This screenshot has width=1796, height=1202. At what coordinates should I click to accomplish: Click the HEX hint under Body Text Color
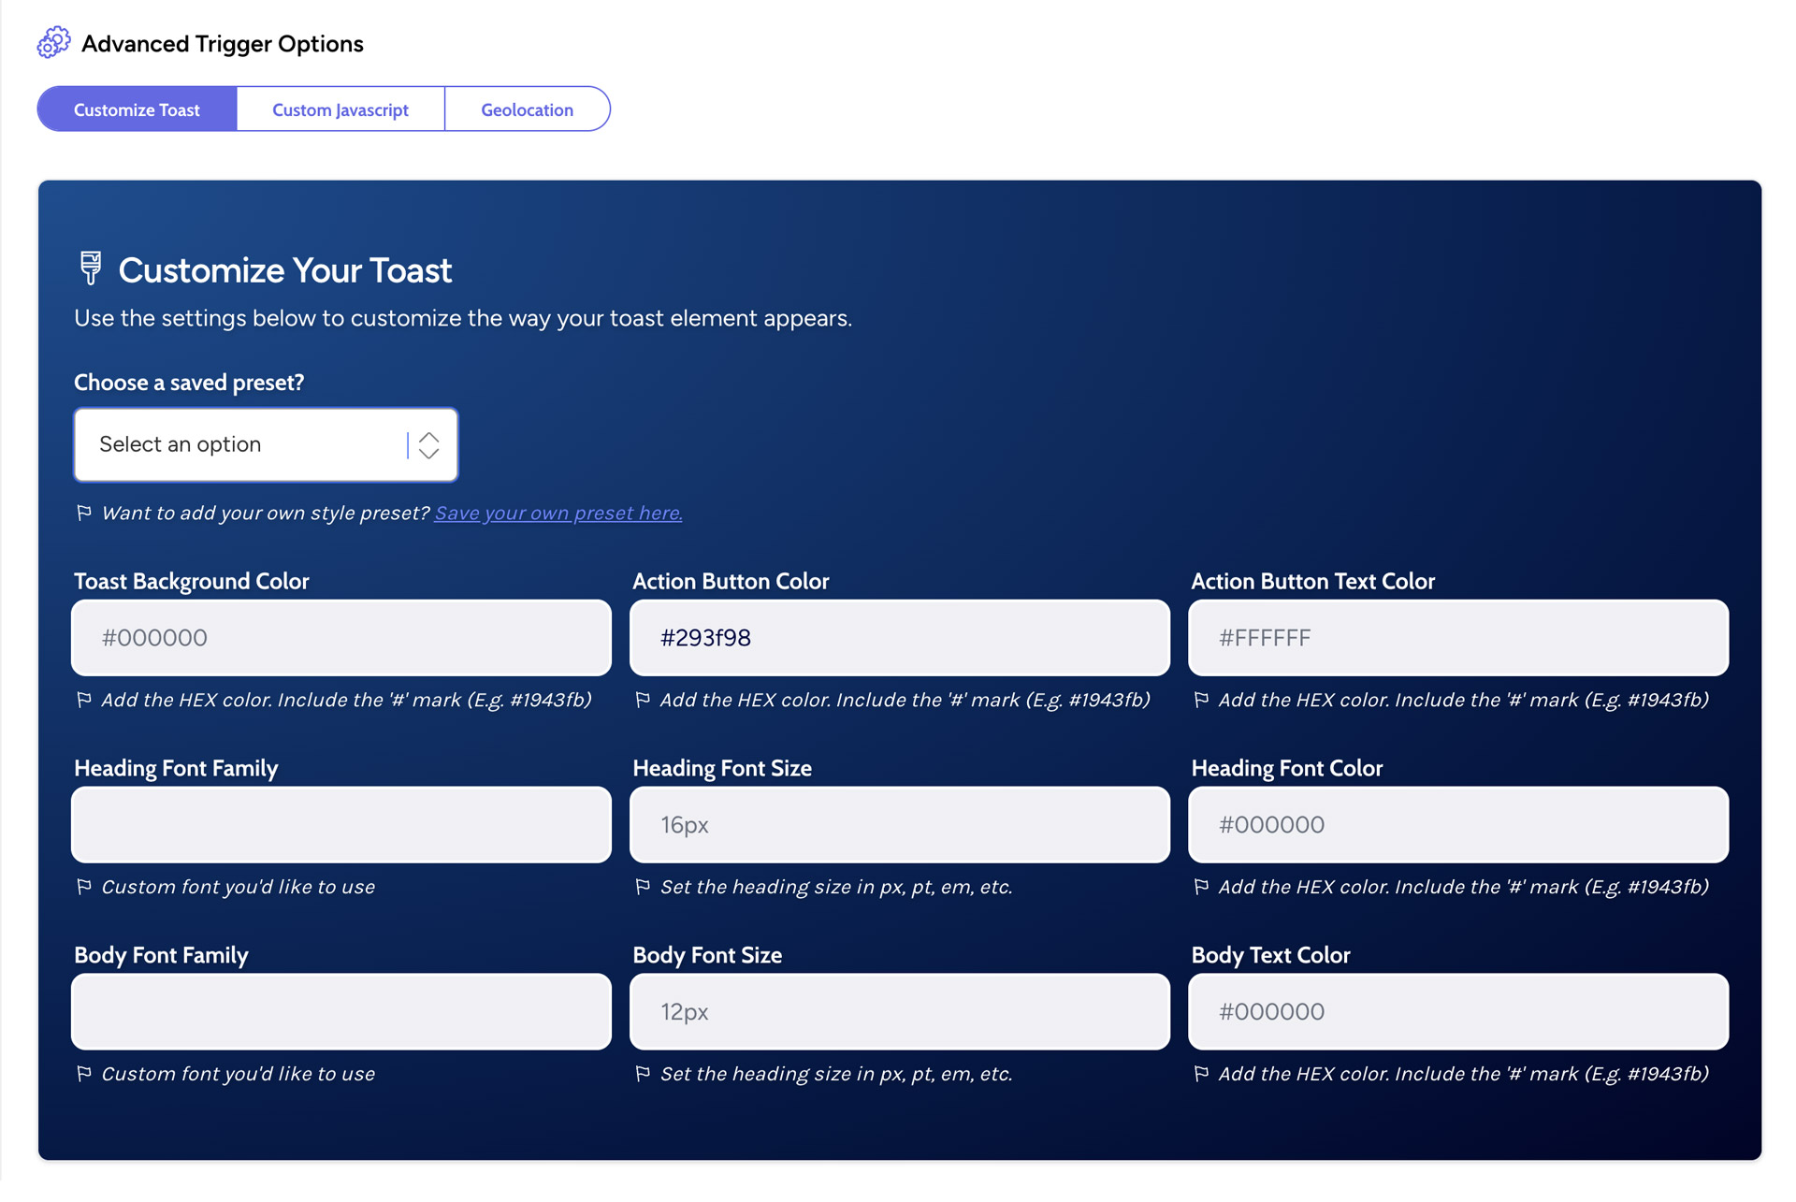tap(1464, 1075)
